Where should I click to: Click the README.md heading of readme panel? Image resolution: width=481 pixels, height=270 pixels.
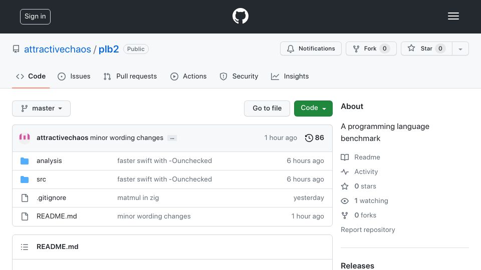[x=57, y=246]
